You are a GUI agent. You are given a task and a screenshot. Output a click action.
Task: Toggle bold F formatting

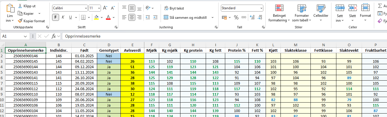[56, 17]
